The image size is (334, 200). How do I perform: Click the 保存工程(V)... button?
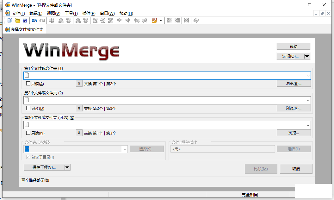tap(44, 167)
